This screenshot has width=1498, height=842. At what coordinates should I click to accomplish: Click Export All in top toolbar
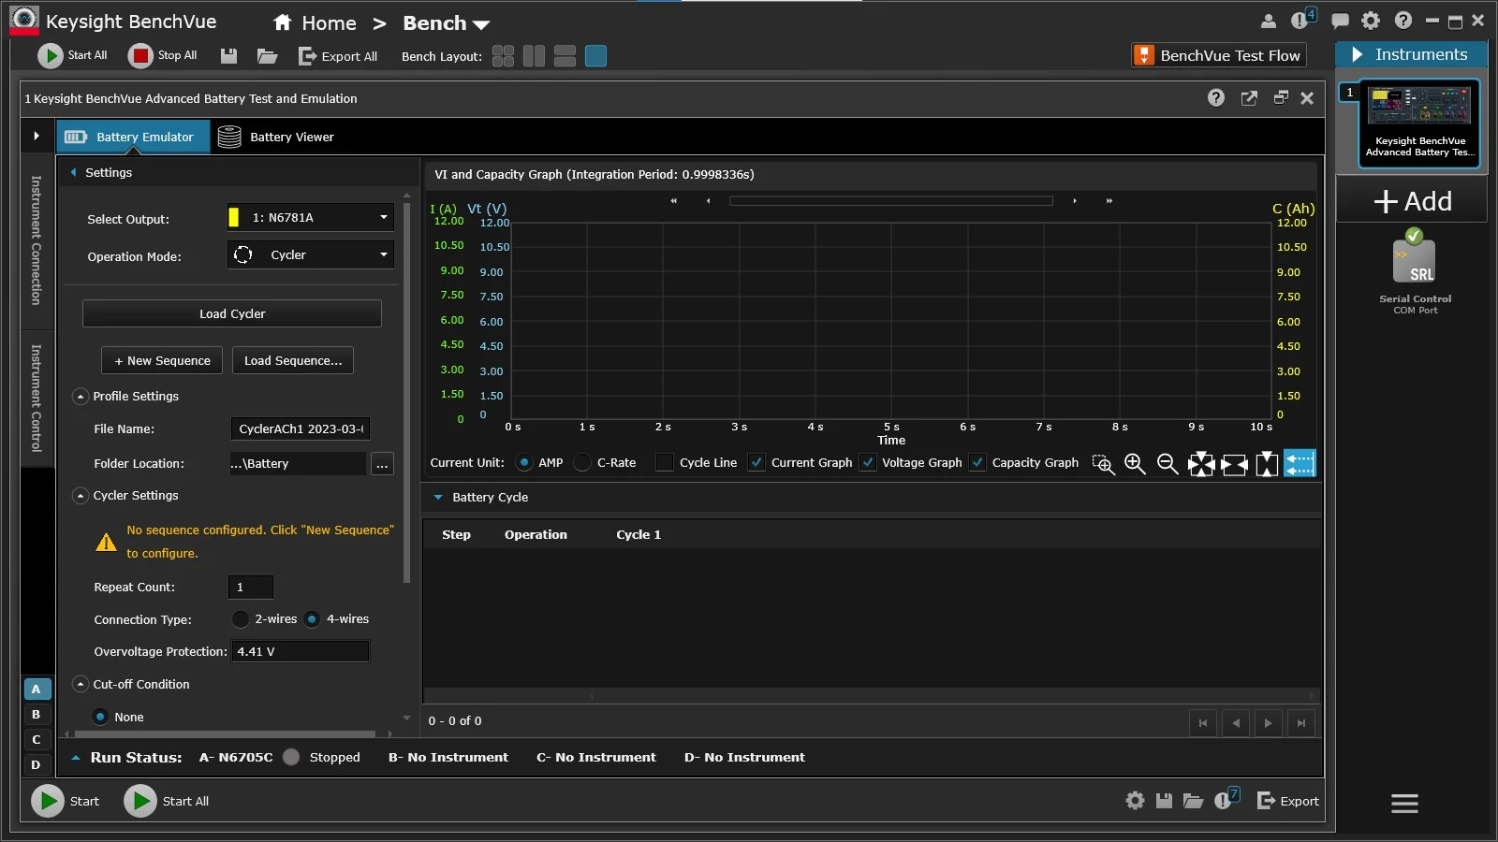(338, 56)
